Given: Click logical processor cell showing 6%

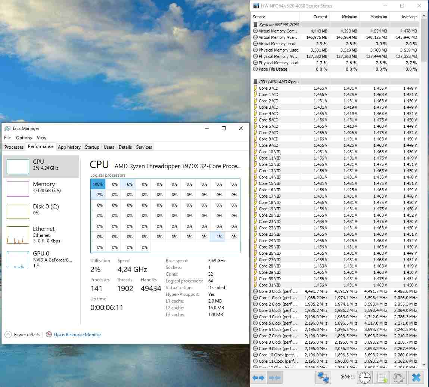Looking at the screenshot, I should pyautogui.click(x=128, y=184).
